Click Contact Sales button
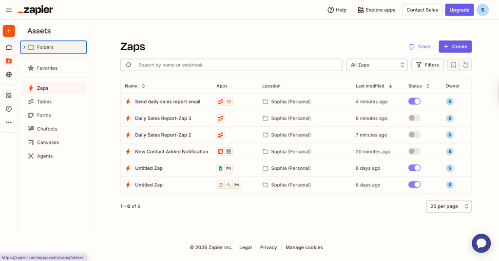 pos(422,10)
